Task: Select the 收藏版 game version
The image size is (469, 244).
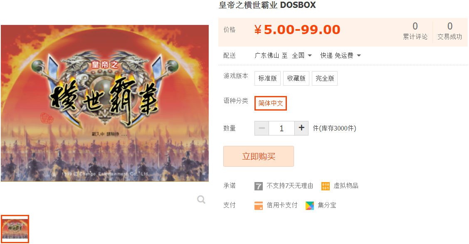Action: pos(296,78)
